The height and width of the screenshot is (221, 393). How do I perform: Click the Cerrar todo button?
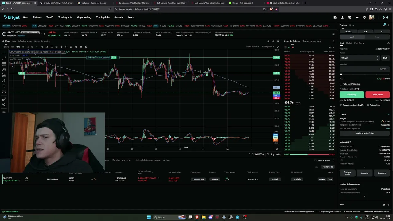pos(328,167)
